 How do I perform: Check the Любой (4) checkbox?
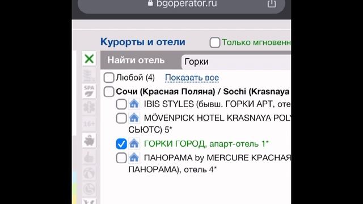109,78
